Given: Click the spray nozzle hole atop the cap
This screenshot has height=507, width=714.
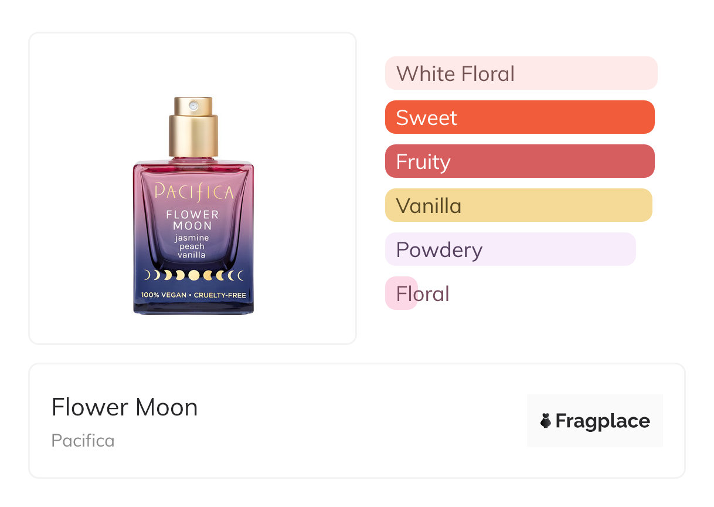Looking at the screenshot, I should point(193,105).
